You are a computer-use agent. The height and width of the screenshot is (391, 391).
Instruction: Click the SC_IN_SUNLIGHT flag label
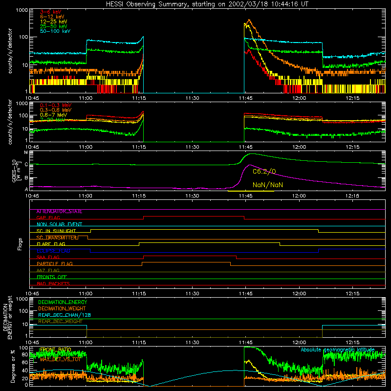pyautogui.click(x=56, y=231)
